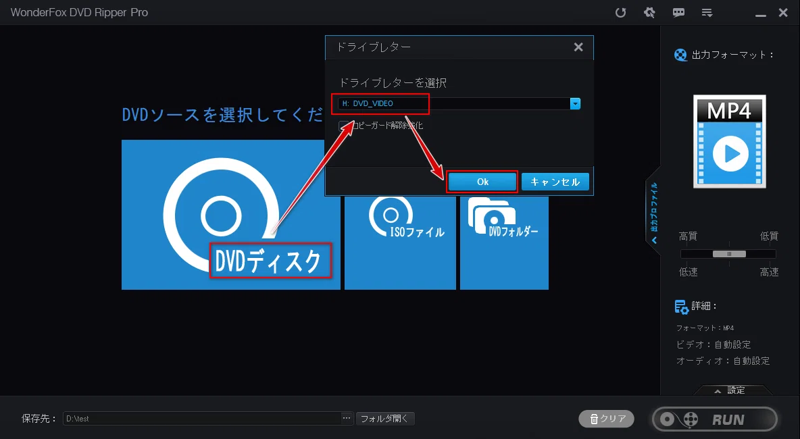
Task: Expand the 設定 panel at bottom right
Action: (x=732, y=390)
